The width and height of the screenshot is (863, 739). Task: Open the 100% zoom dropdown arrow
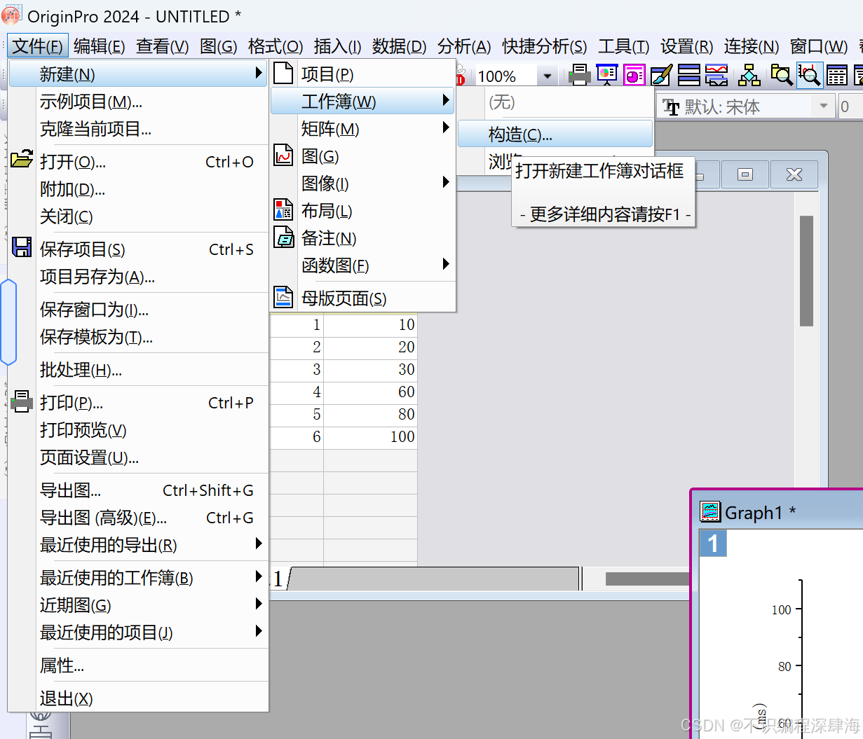coord(548,76)
